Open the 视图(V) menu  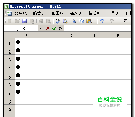[58, 13]
